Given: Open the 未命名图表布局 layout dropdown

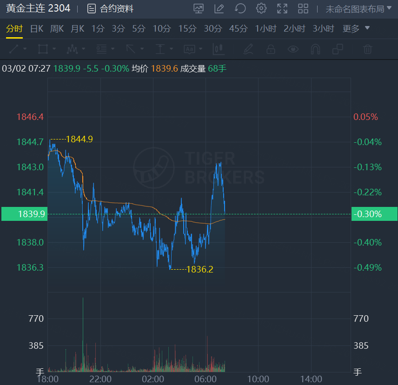Looking at the screenshot, I should (358, 9).
